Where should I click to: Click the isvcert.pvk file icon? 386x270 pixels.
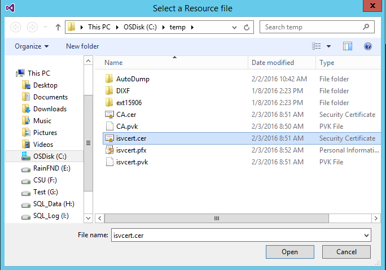tap(109, 162)
